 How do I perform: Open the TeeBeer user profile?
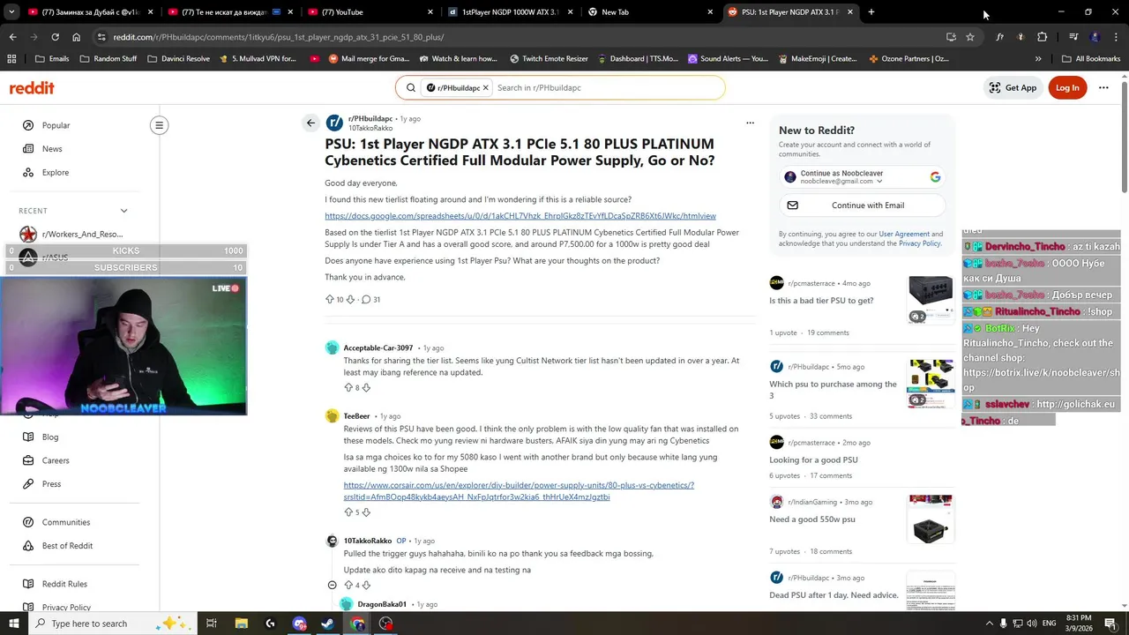[x=356, y=416]
